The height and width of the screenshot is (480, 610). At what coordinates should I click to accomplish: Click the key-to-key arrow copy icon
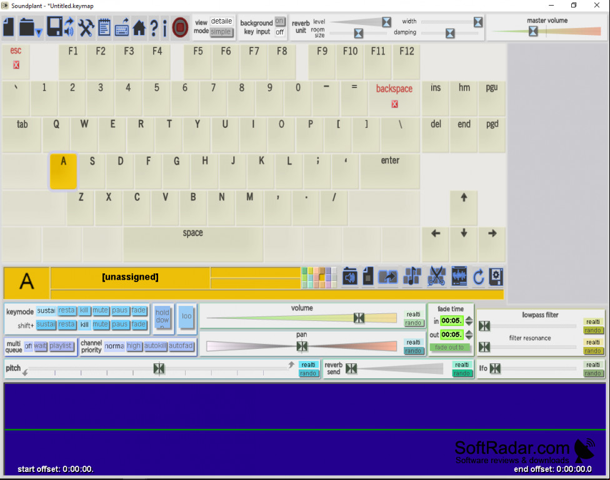click(x=388, y=277)
